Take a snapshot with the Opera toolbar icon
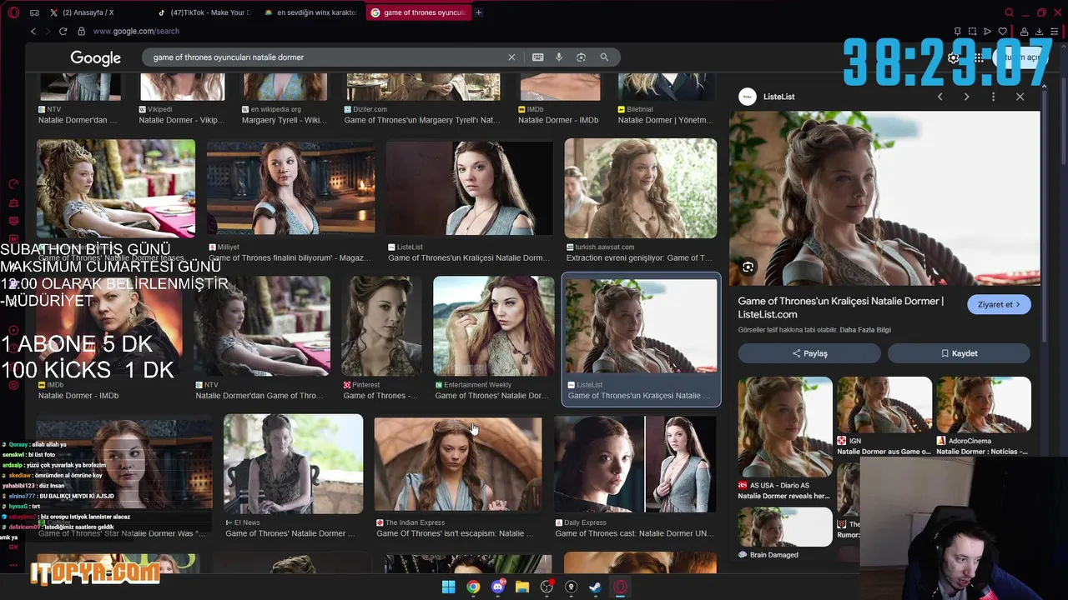Image resolution: width=1068 pixels, height=600 pixels. 972,32
